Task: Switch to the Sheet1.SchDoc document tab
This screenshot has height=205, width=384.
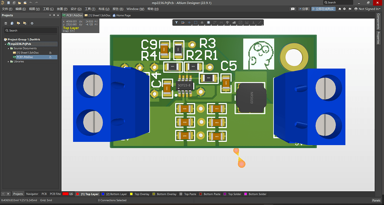Action: (x=98, y=15)
